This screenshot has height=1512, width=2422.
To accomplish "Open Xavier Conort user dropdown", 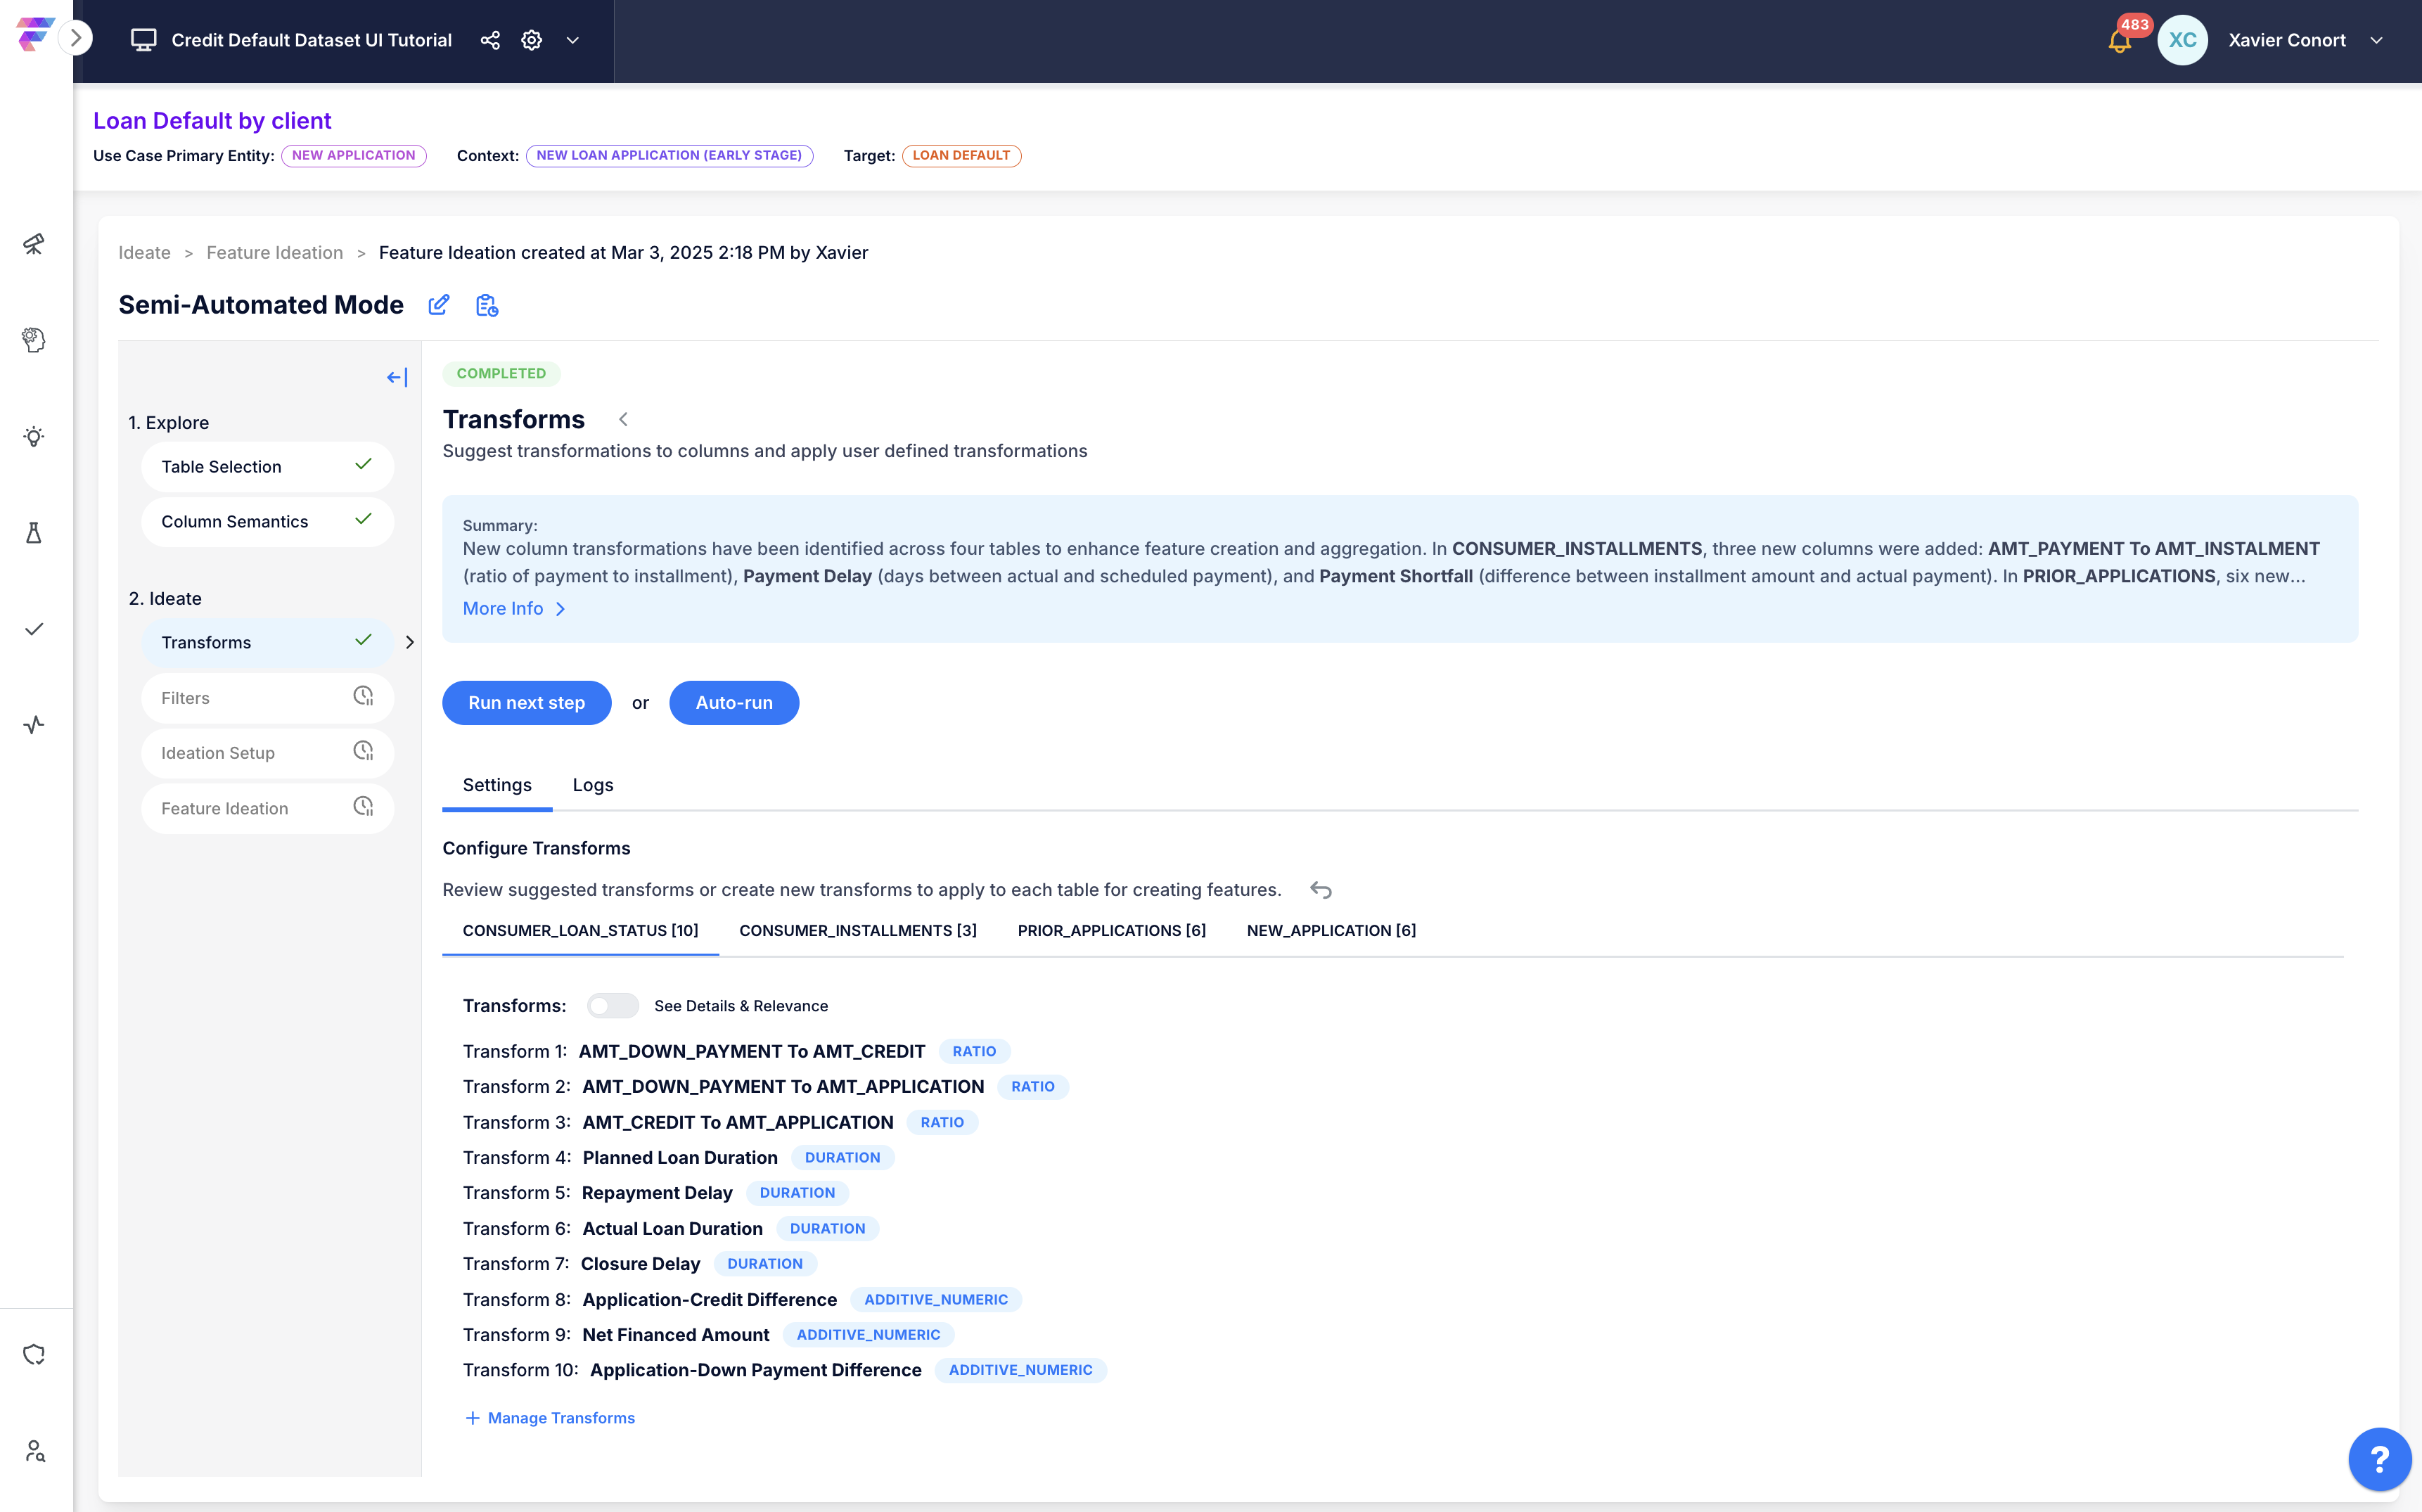I will pos(2377,40).
